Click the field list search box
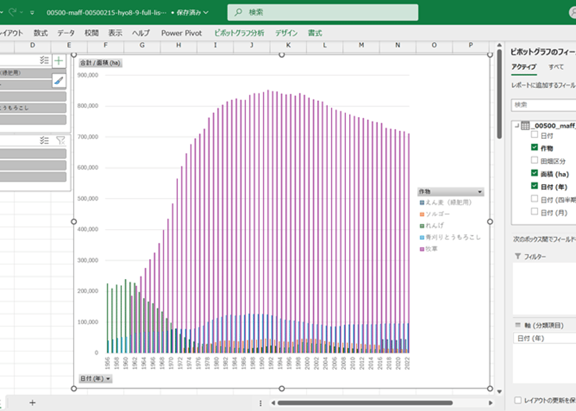The width and height of the screenshot is (576, 411). coord(544,105)
